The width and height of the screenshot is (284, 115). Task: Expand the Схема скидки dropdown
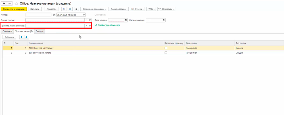point(86,20)
